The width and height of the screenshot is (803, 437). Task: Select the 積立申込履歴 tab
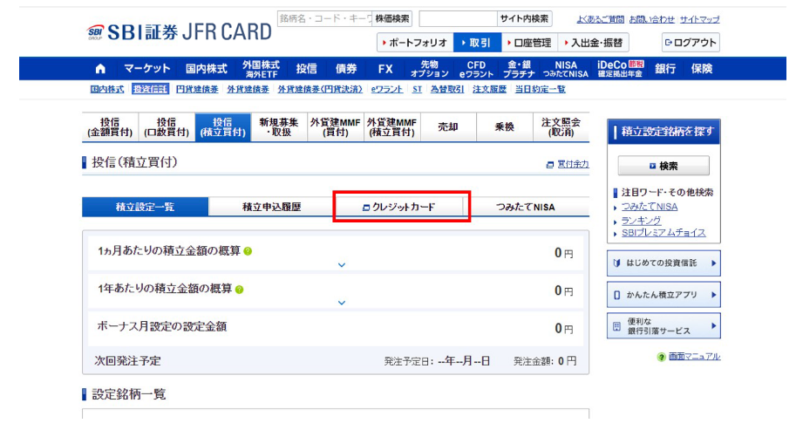271,208
